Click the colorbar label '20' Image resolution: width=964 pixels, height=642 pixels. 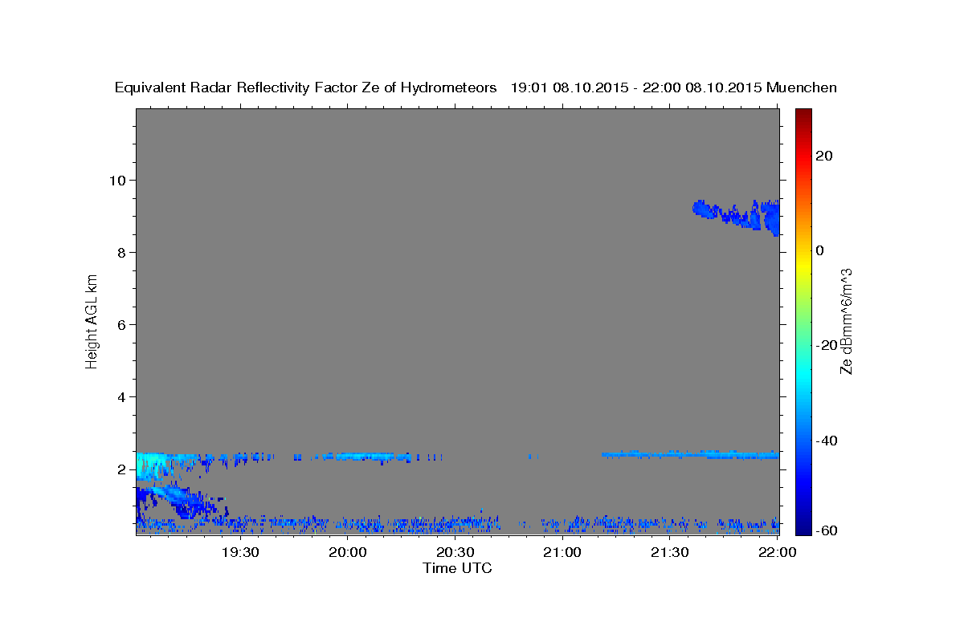coord(824,156)
